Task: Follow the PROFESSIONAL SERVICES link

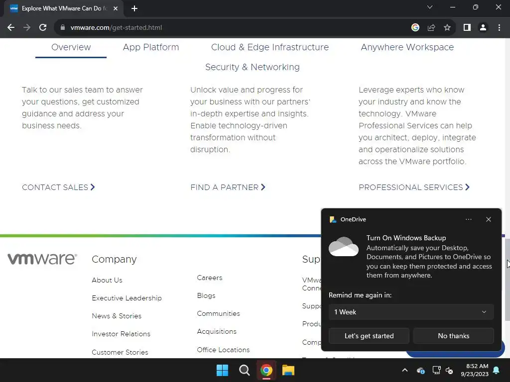Action: pyautogui.click(x=414, y=187)
